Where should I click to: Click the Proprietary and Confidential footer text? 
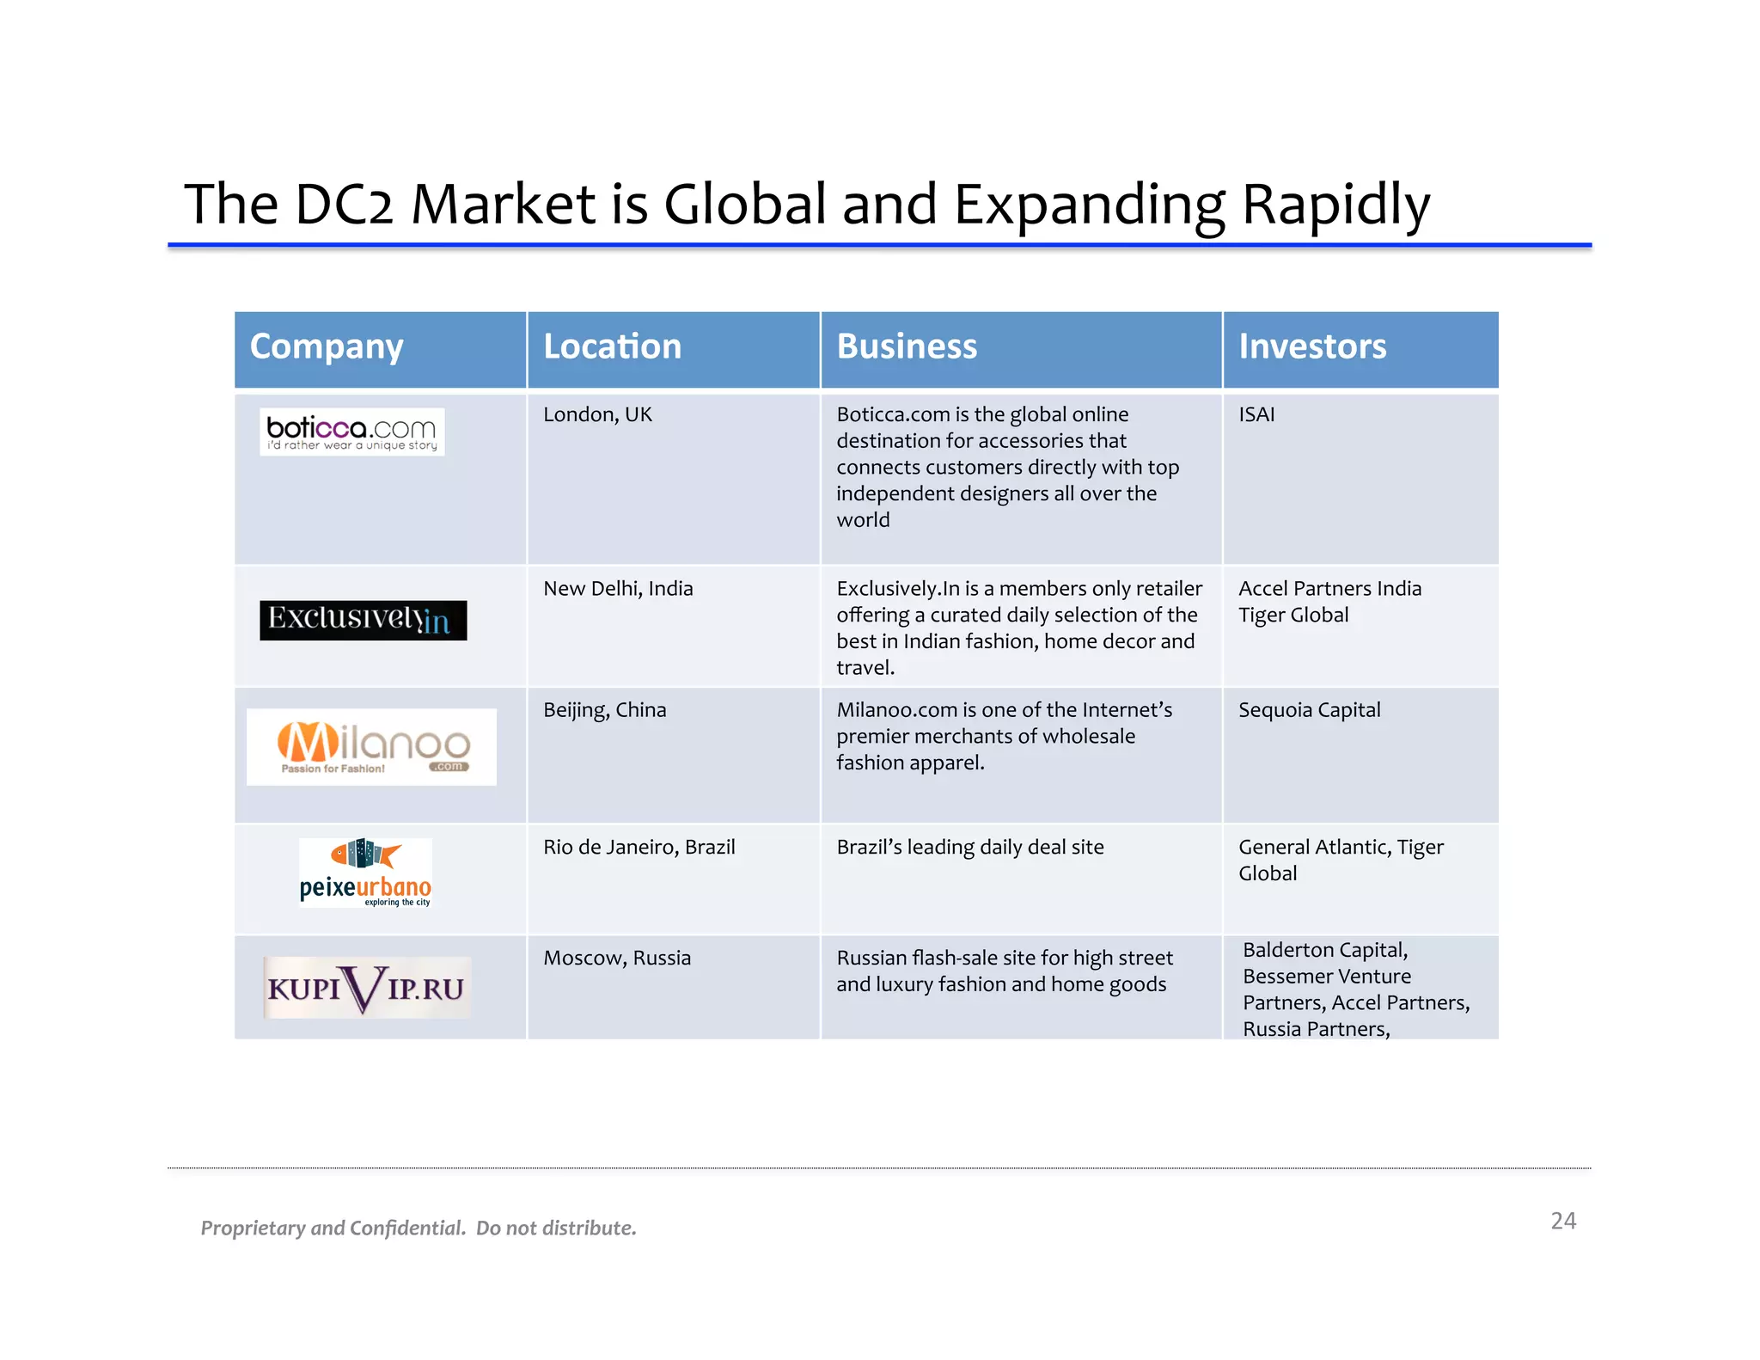tap(419, 1228)
